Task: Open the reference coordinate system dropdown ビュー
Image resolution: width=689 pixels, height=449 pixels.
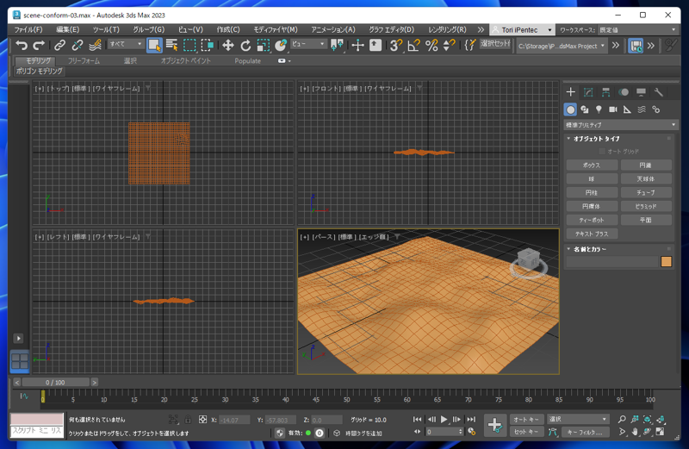Action: [x=308, y=44]
